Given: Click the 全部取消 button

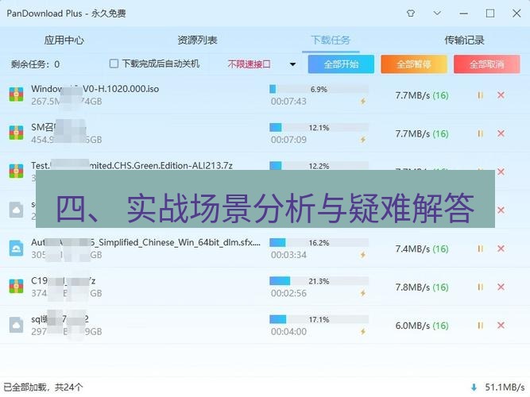Looking at the screenshot, I should point(487,64).
